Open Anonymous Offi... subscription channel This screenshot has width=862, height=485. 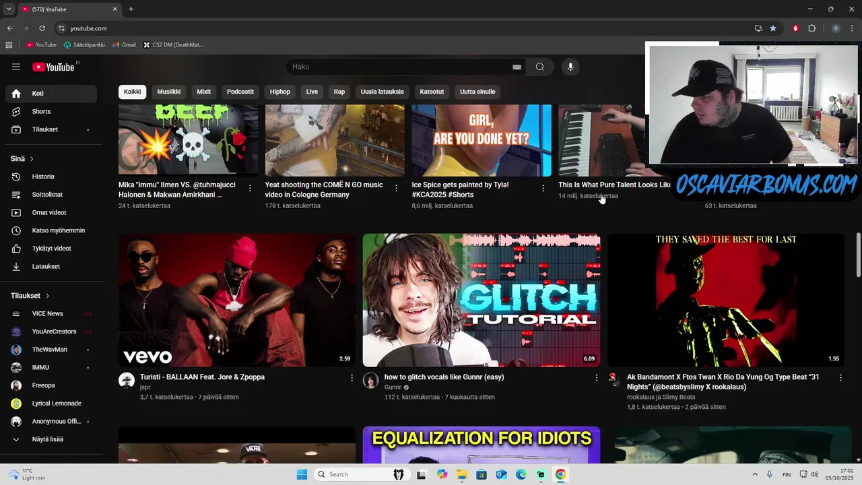[51, 421]
